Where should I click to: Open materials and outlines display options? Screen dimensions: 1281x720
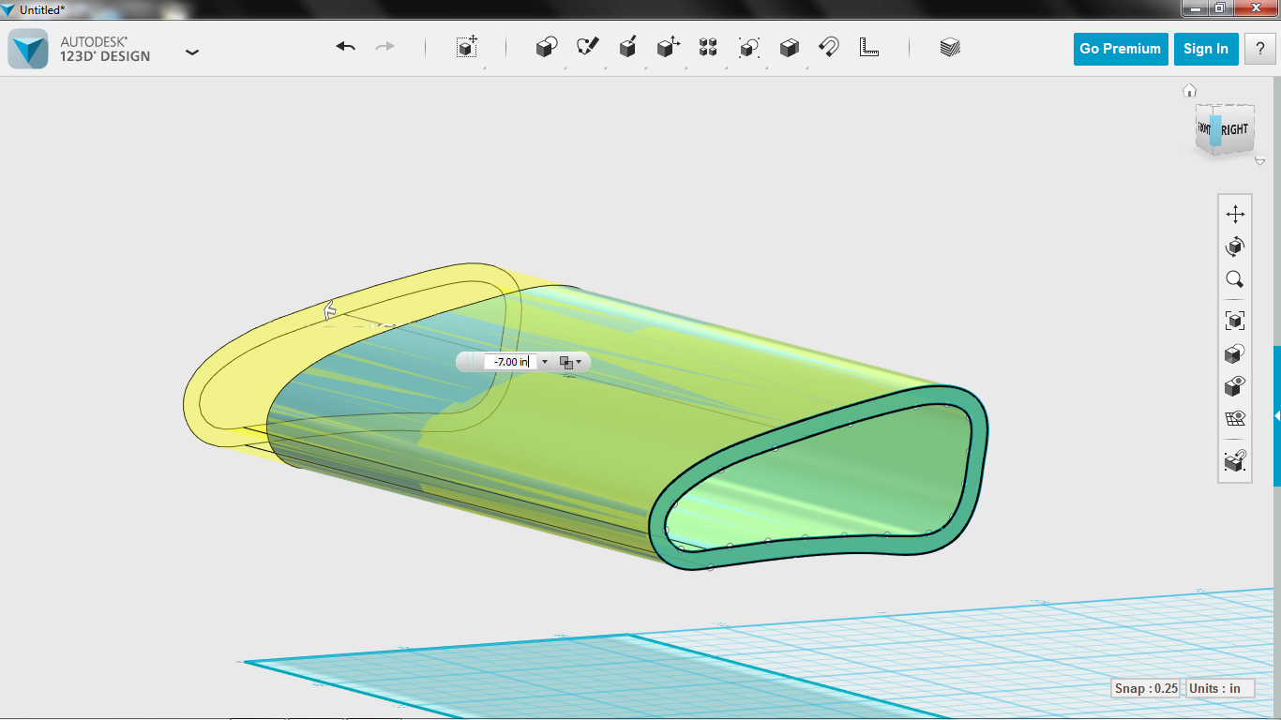(1235, 353)
